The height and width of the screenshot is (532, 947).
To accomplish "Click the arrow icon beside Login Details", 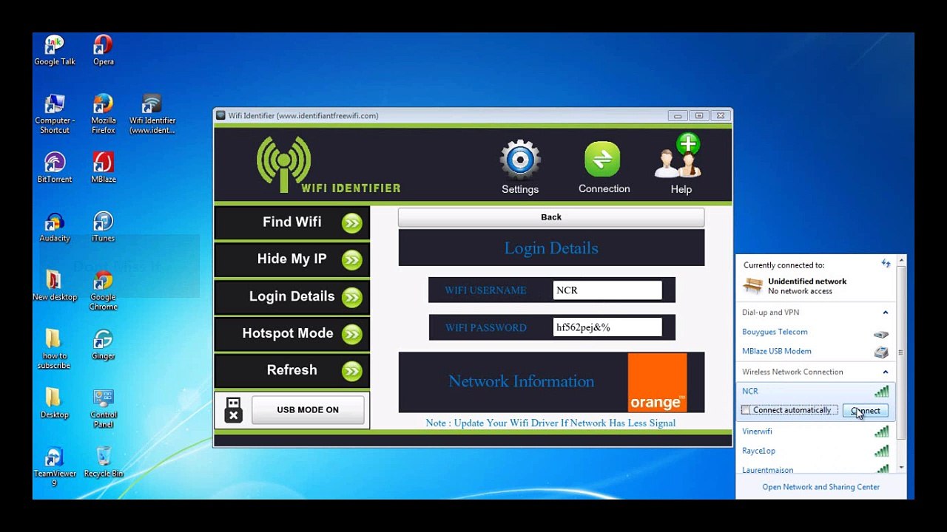I will 352,298.
